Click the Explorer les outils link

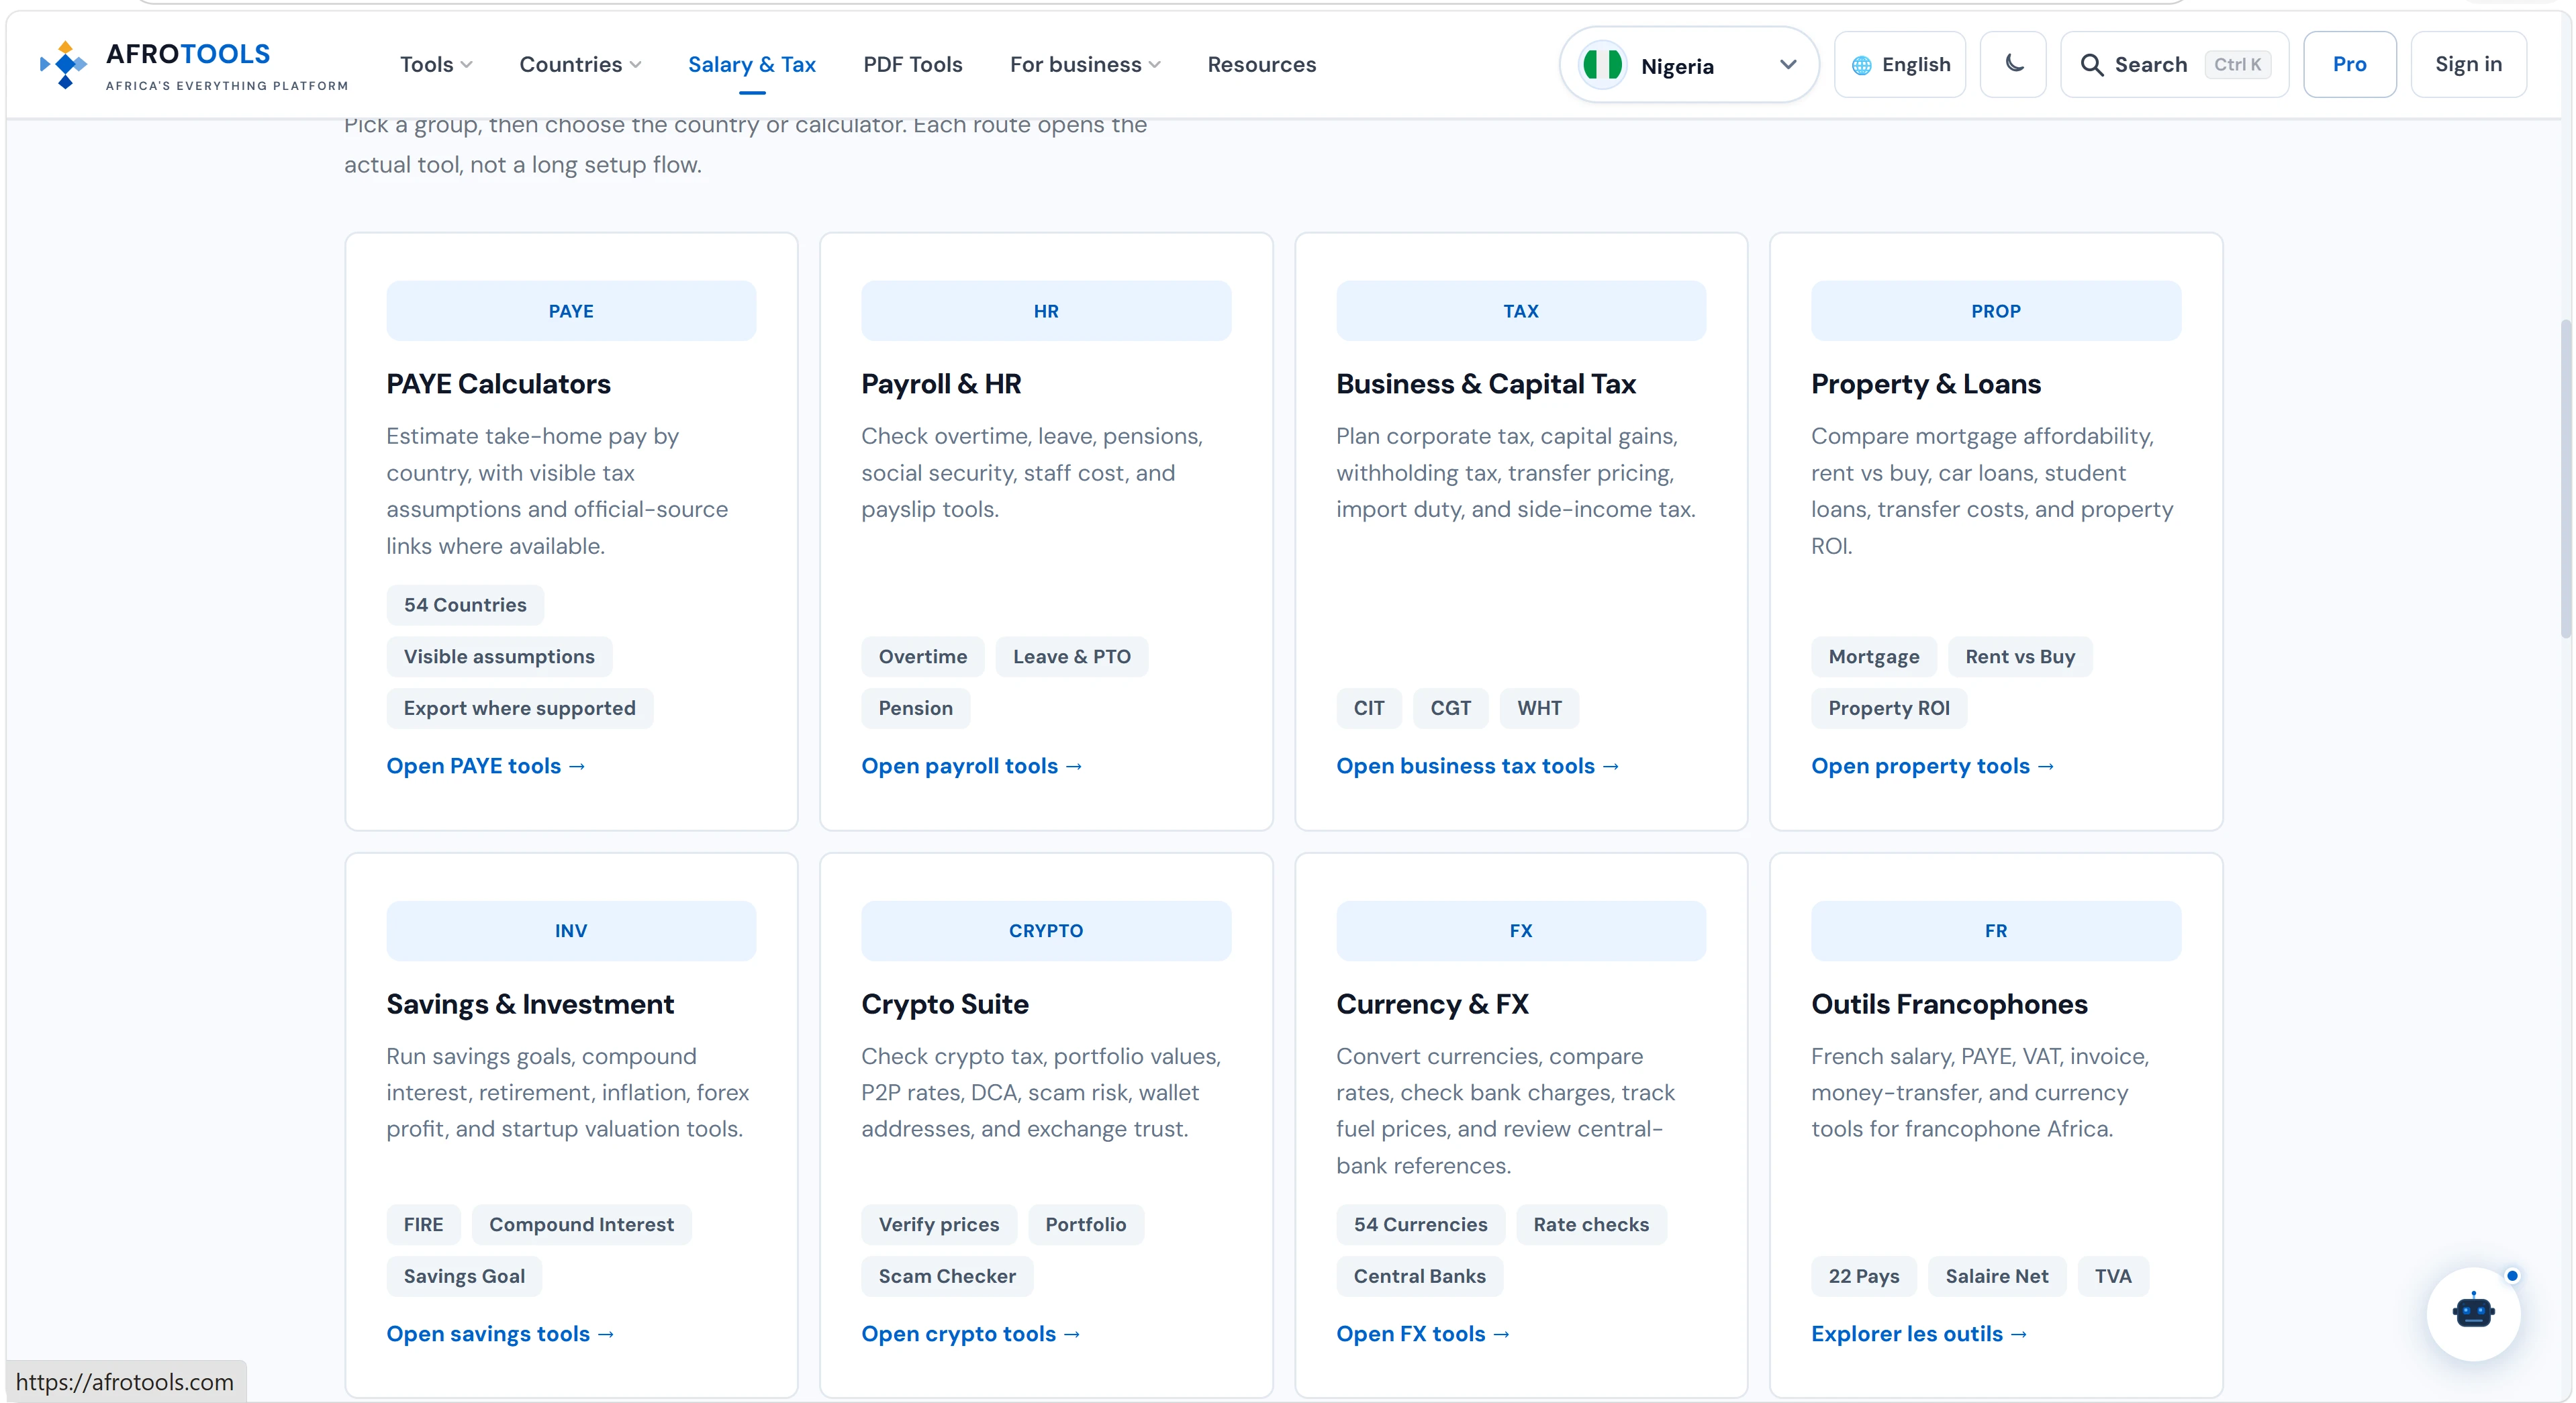pyautogui.click(x=1919, y=1334)
